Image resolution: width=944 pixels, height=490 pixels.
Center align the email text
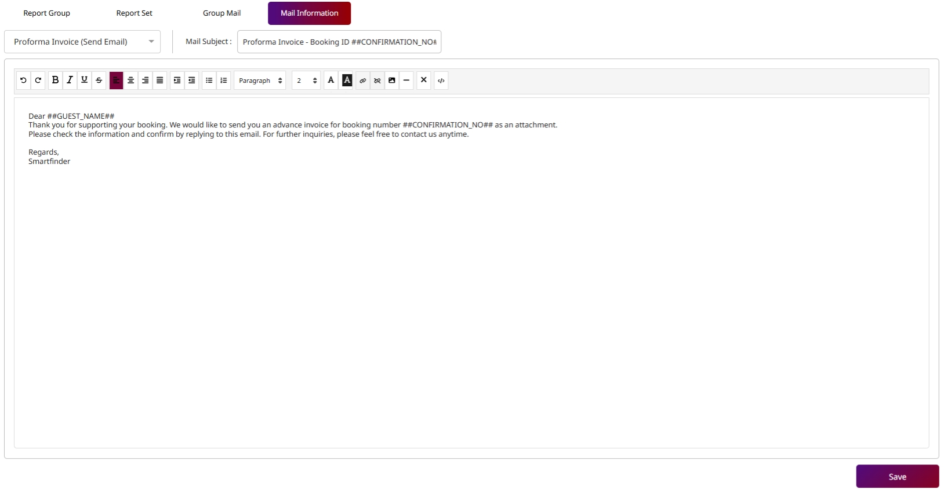130,81
